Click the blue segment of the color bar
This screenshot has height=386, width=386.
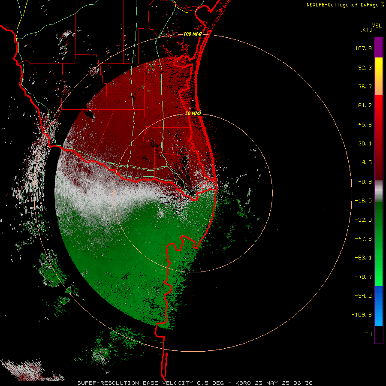click(x=379, y=306)
